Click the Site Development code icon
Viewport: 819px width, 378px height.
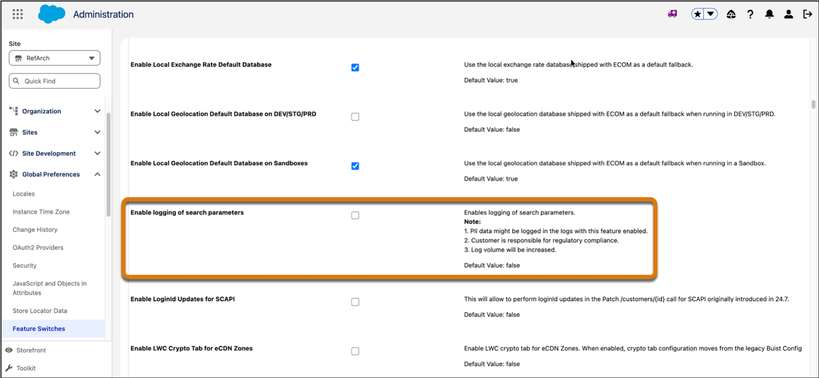[14, 153]
